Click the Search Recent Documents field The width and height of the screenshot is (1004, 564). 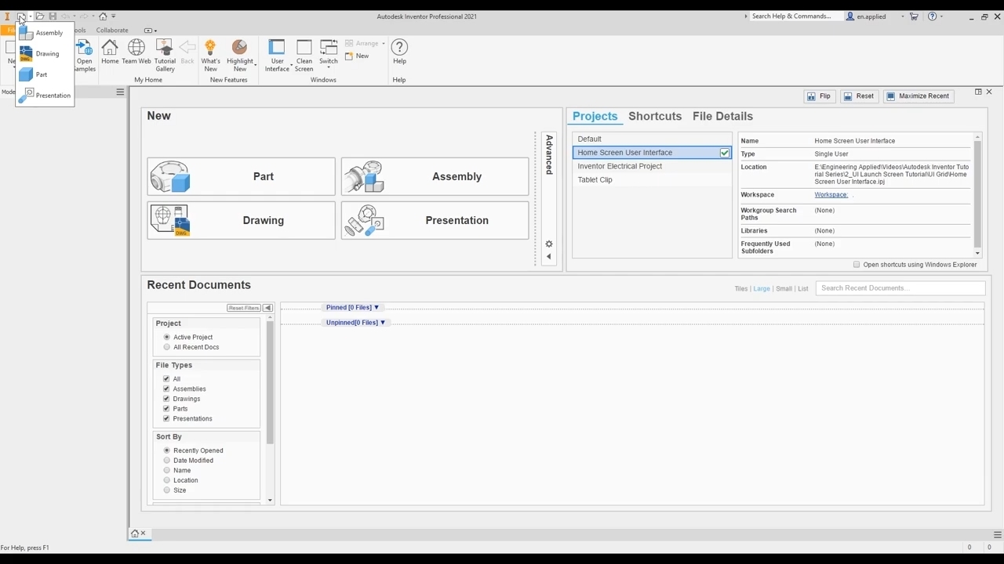(x=900, y=288)
